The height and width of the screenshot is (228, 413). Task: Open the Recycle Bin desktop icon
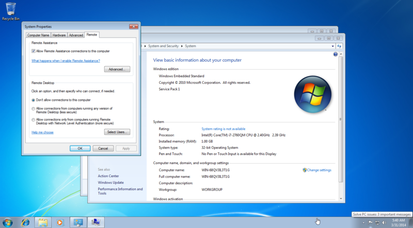coord(11,11)
